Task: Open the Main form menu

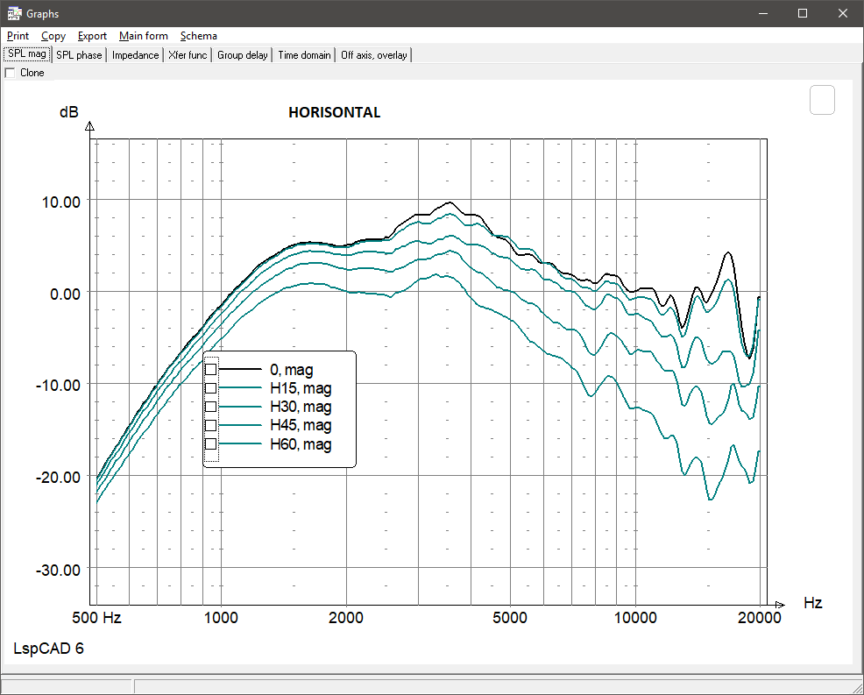Action: click(x=144, y=36)
